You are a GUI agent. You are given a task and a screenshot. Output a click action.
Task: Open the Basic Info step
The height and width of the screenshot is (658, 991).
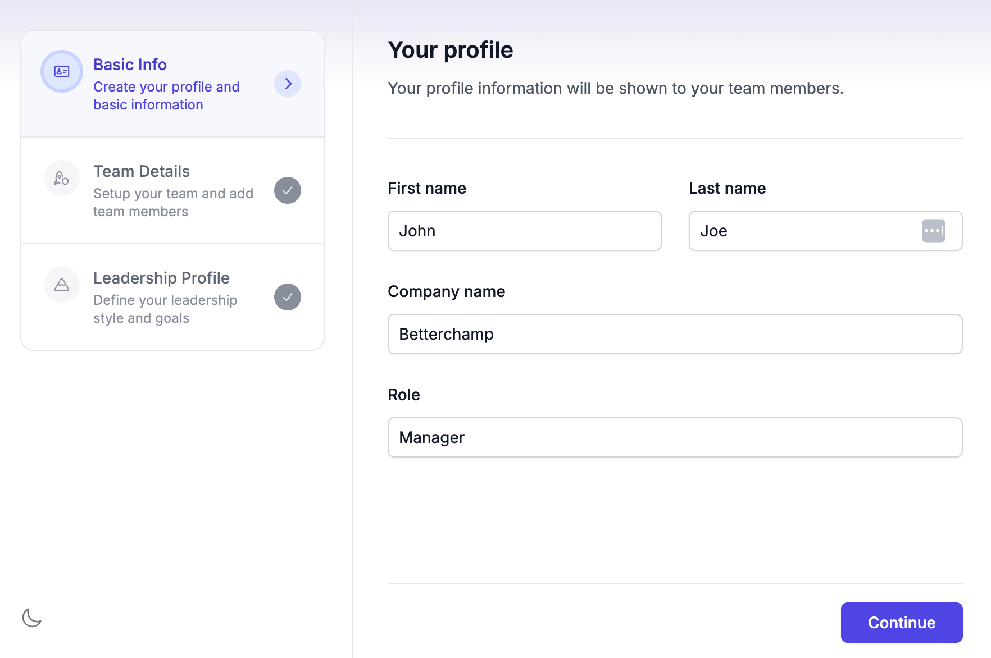130,65
